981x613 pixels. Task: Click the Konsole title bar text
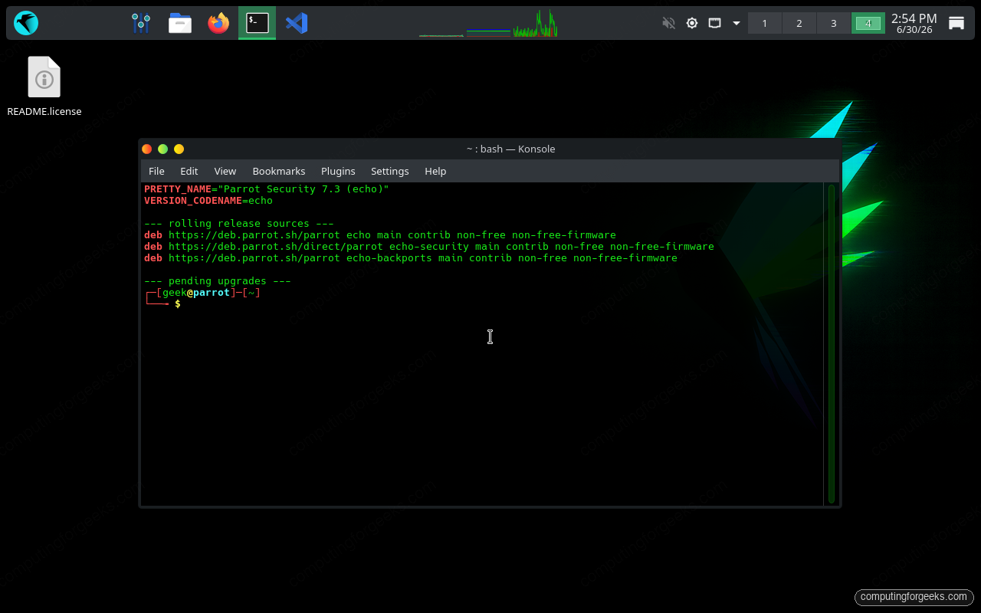[x=510, y=149]
